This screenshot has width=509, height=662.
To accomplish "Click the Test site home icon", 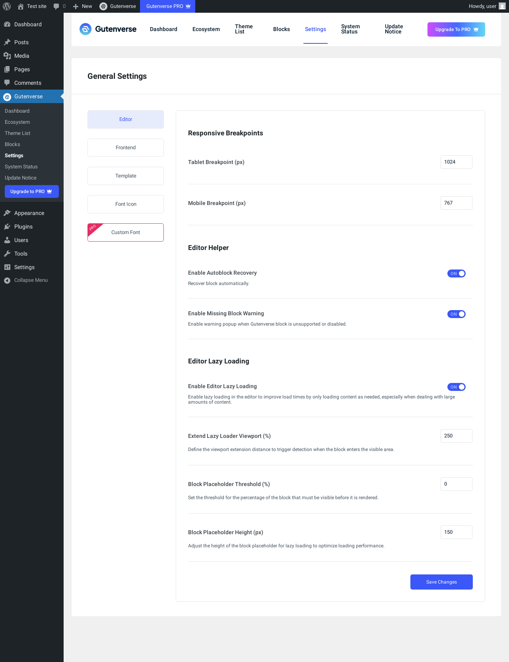I will tap(21, 6).
